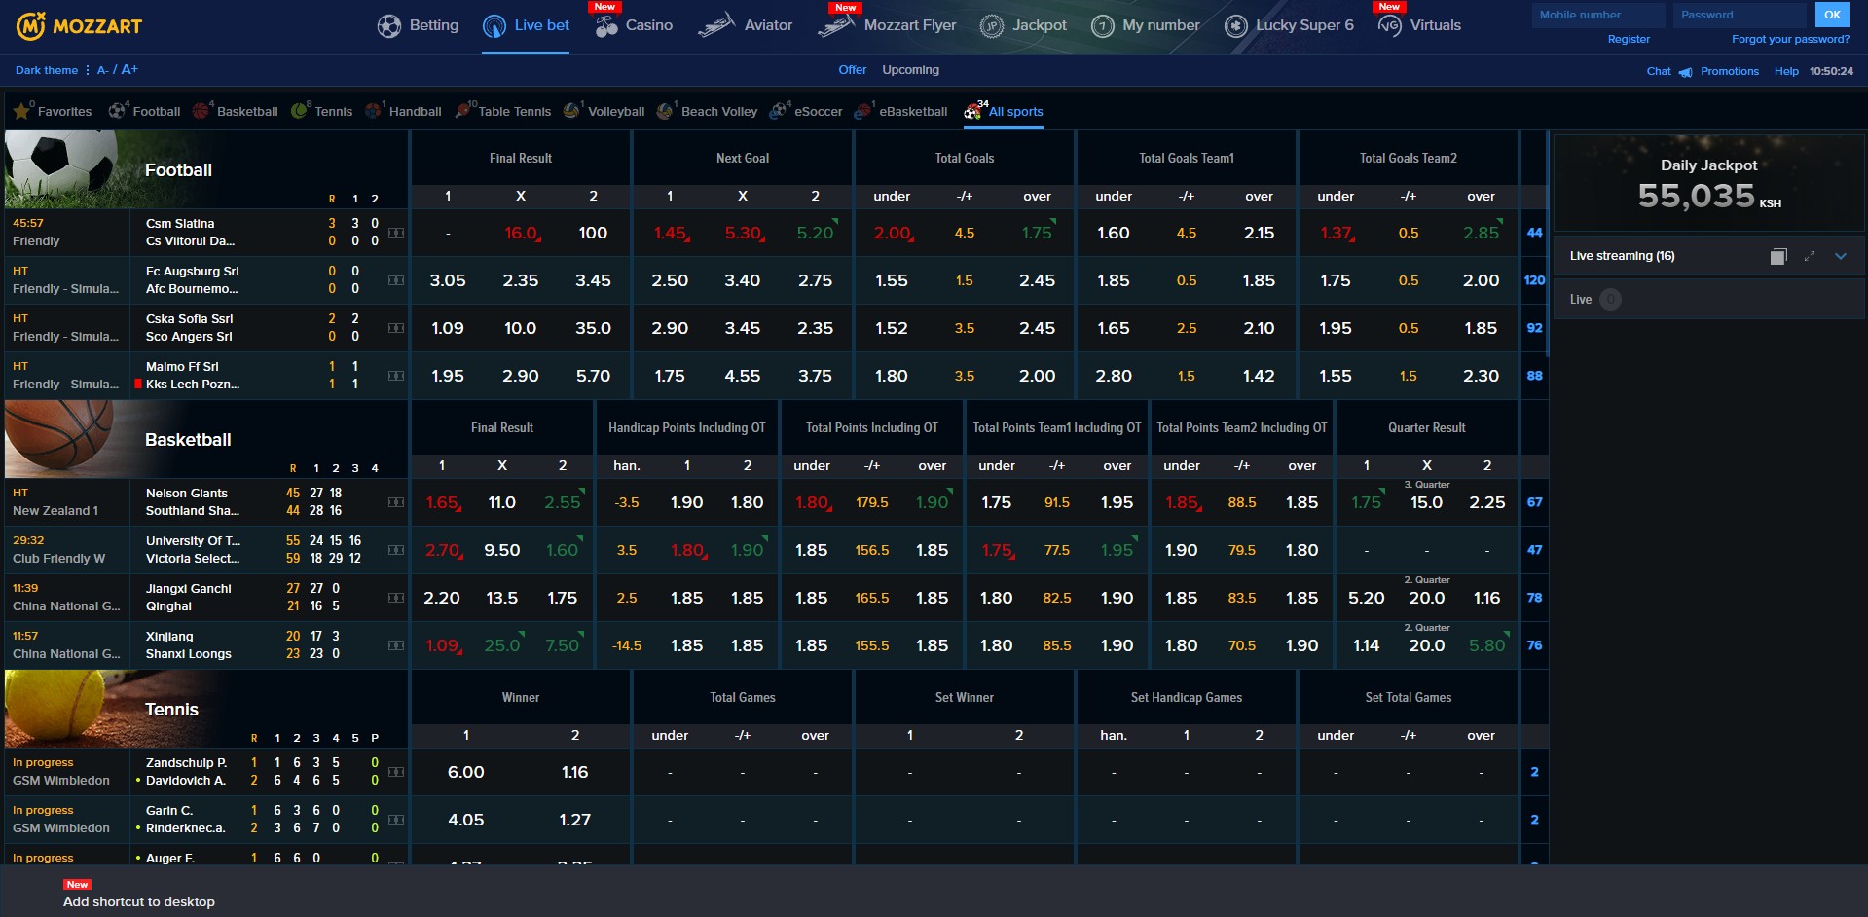Open the Football sports filter icon

[117, 110]
